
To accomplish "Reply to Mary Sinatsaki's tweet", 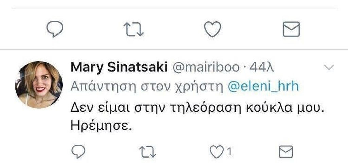I will (x=79, y=152).
